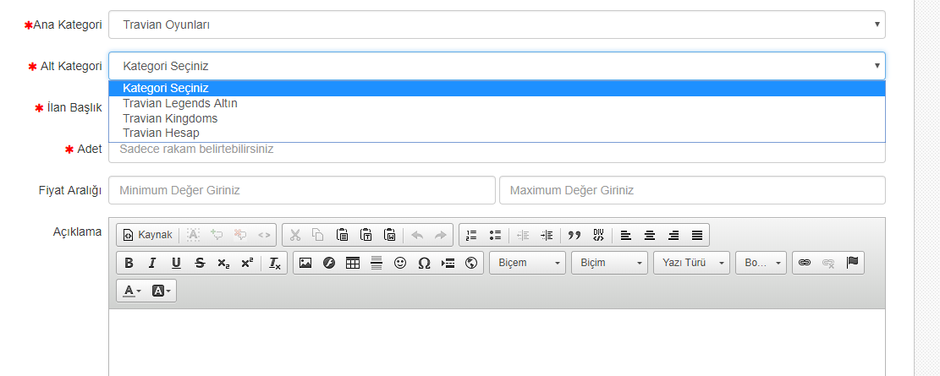Click the dashed letter A toolbar icon
Screen dimensions: 940x376
193,235
